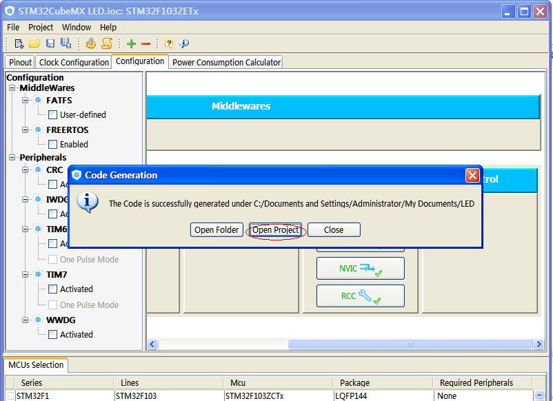Collapse the TIM6 tree node
This screenshot has width=553, height=401.
point(25,229)
